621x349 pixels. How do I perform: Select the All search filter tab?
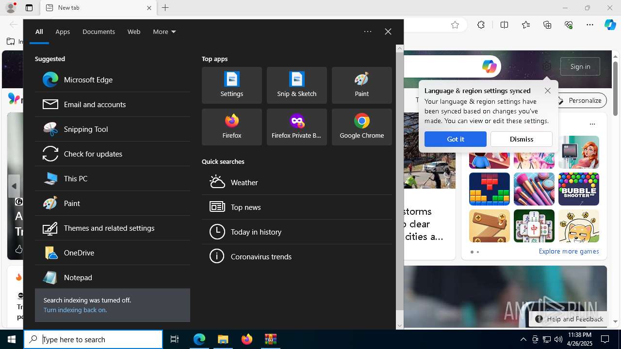(39, 32)
